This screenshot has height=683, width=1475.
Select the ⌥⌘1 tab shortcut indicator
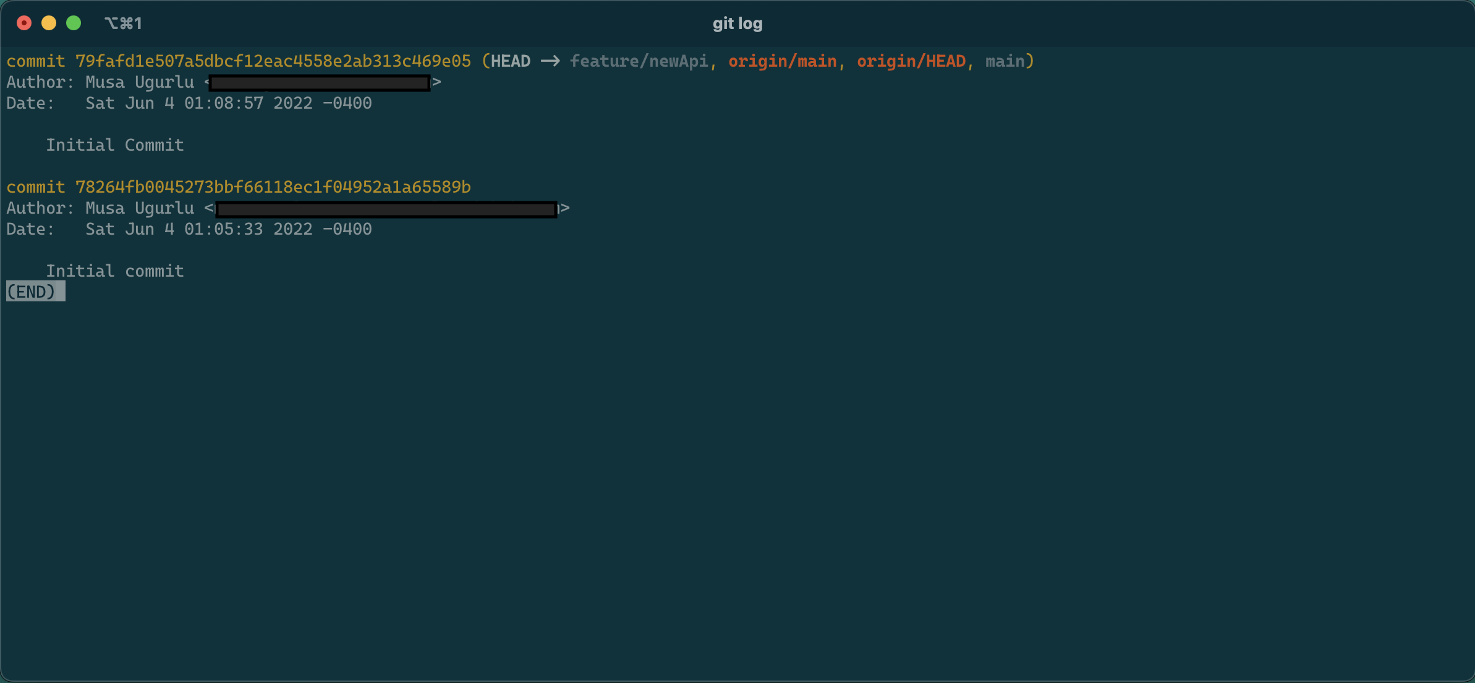[x=123, y=22]
